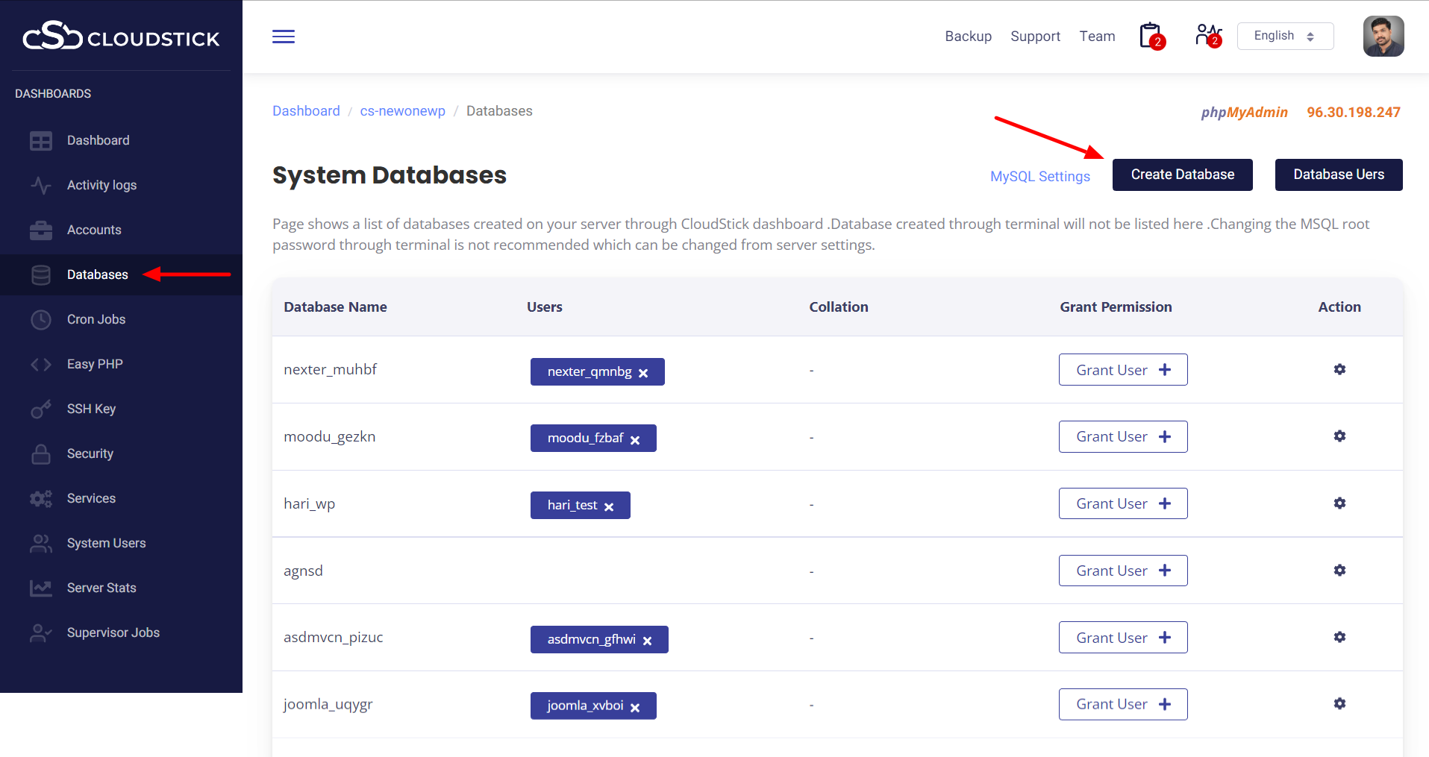Launch phpMyAdmin link

click(1244, 113)
